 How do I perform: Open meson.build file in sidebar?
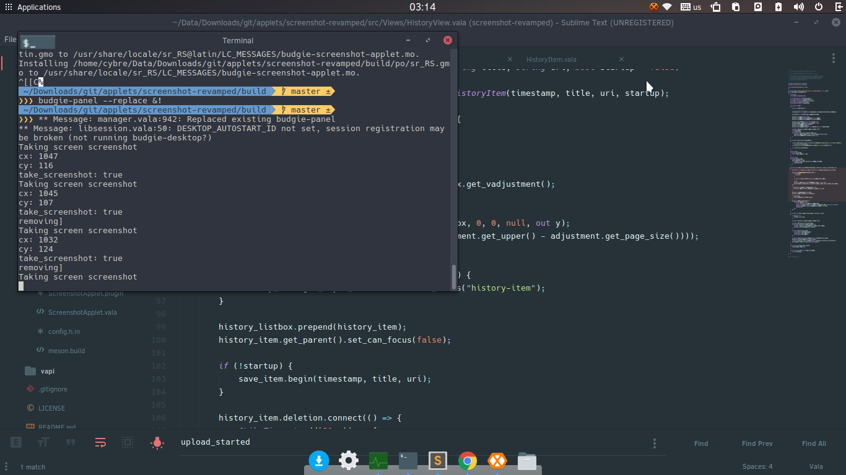[66, 351]
